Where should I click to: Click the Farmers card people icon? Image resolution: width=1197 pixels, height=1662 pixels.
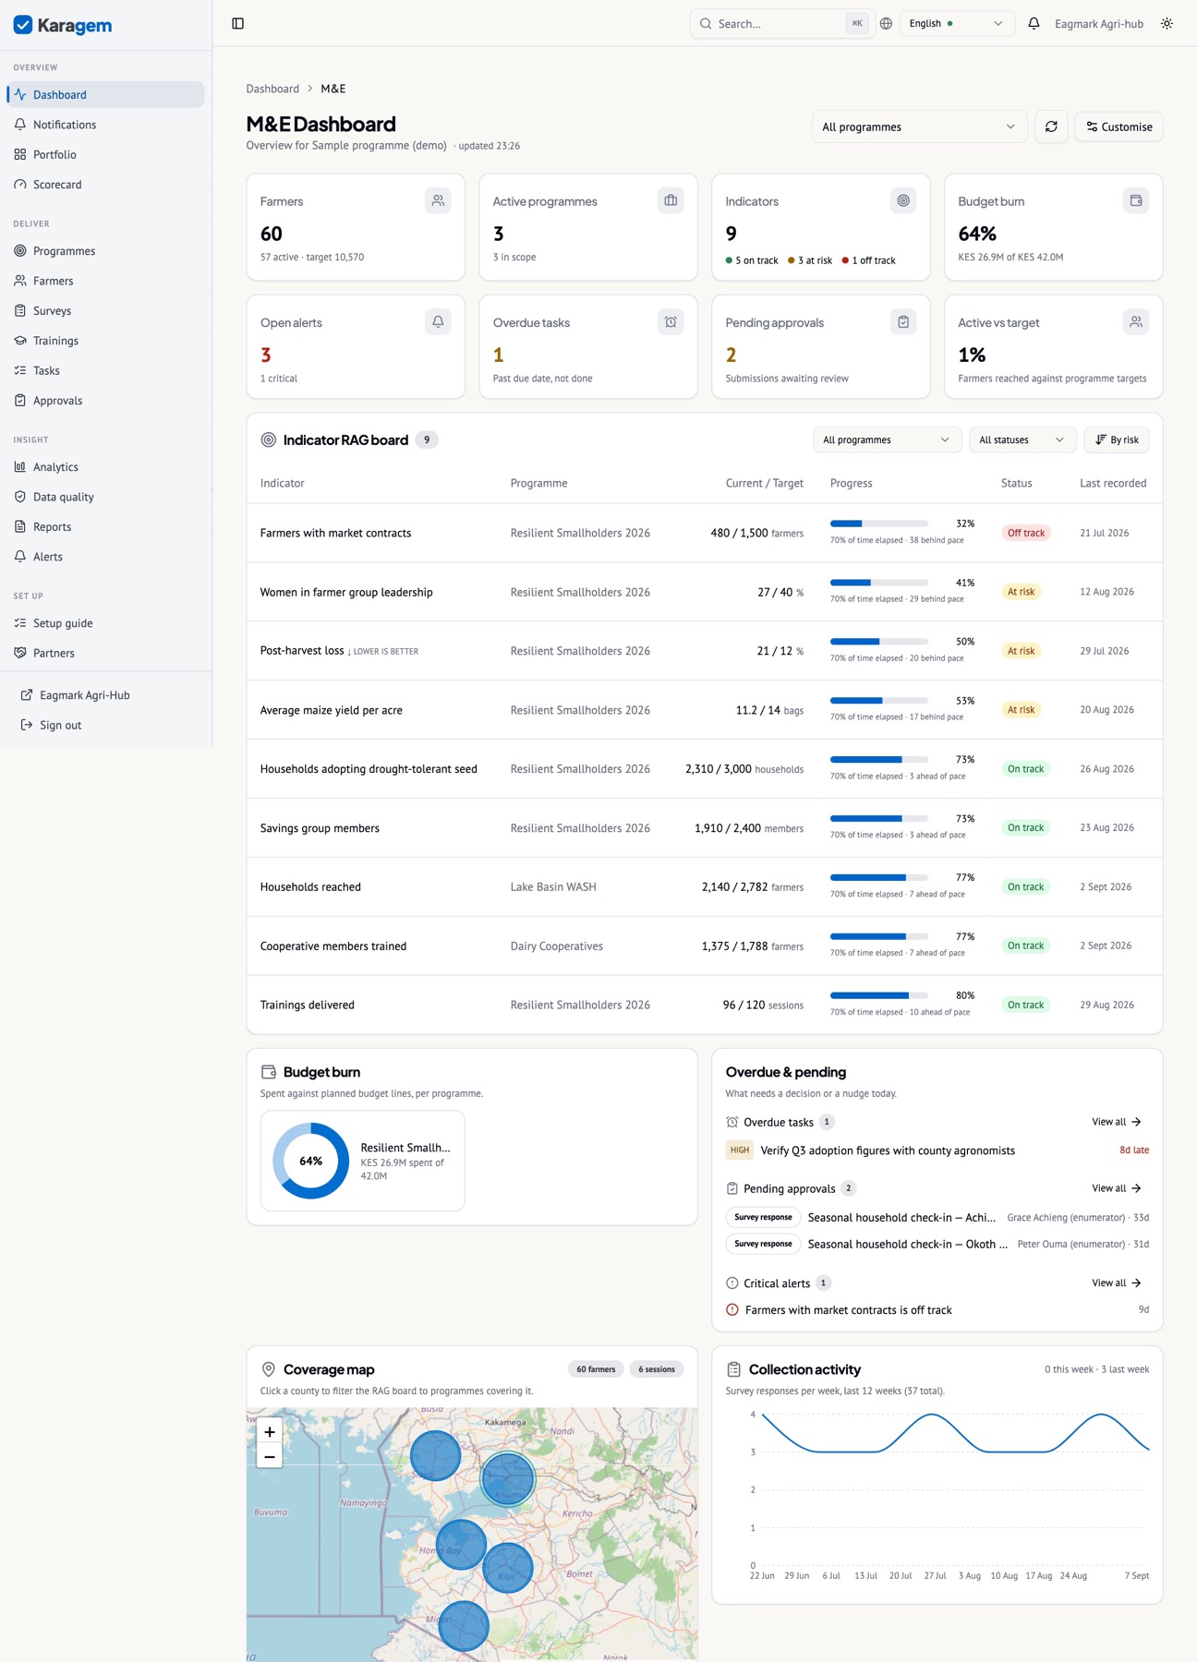point(438,200)
